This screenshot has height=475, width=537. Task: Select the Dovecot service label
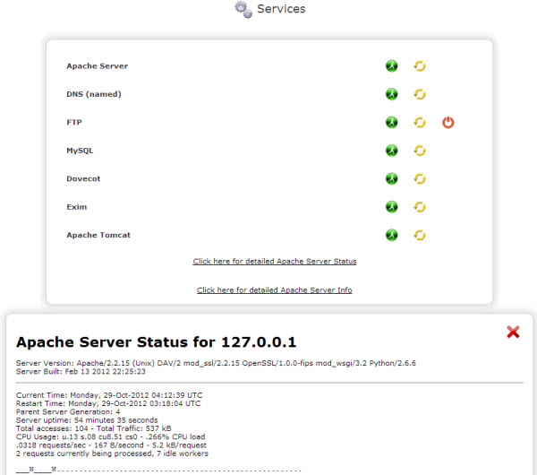83,178
